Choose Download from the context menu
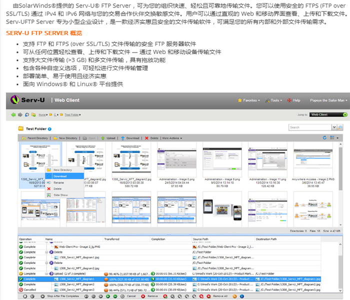350x300 pixels. point(64,176)
